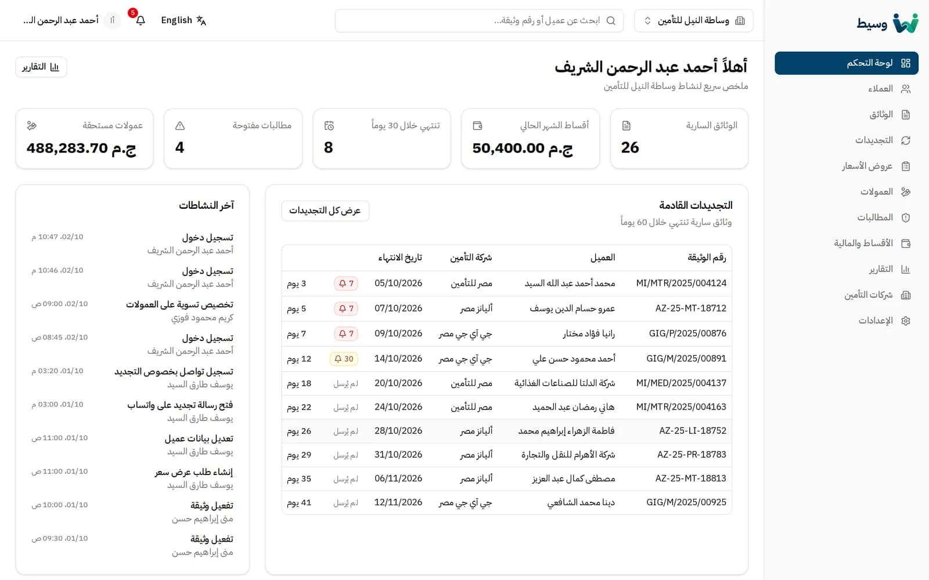
Task: Click policy number AZ-25-LI-18752
Action: tap(693, 431)
